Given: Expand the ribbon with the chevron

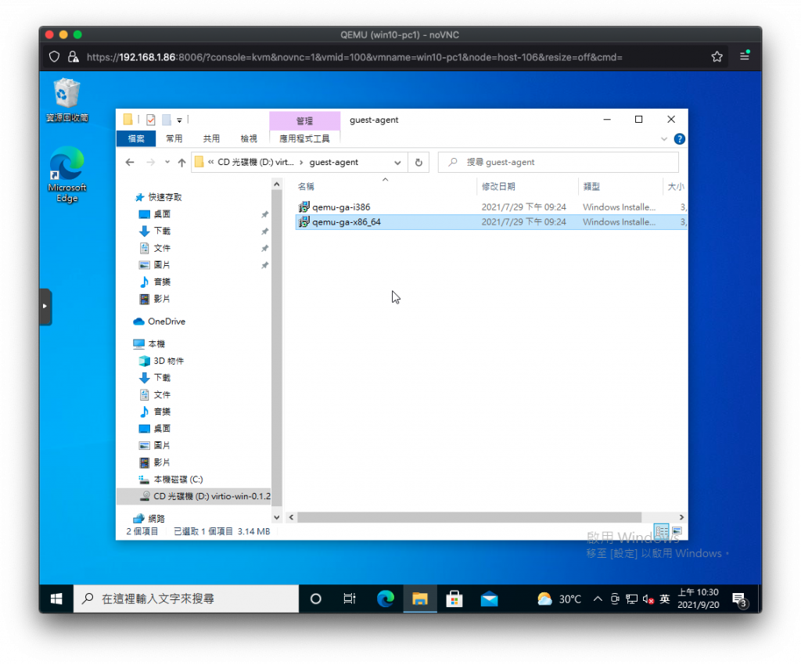Looking at the screenshot, I should (663, 139).
